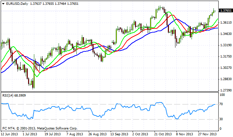This screenshot has height=137, width=233.
Task: Click the 19 Jul 2013 date label
Action: [x=53, y=134]
